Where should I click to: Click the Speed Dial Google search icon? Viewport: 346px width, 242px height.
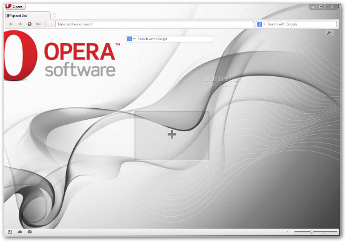click(130, 39)
